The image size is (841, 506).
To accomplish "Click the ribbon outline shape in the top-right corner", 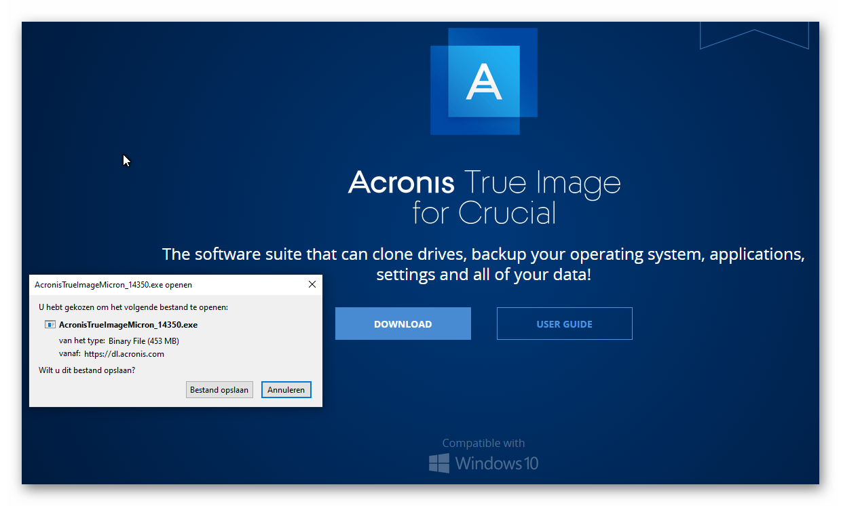I will pos(754,37).
